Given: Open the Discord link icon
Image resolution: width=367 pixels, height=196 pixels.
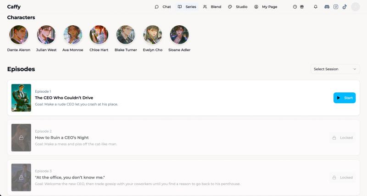Looking at the screenshot, I should (x=327, y=7).
